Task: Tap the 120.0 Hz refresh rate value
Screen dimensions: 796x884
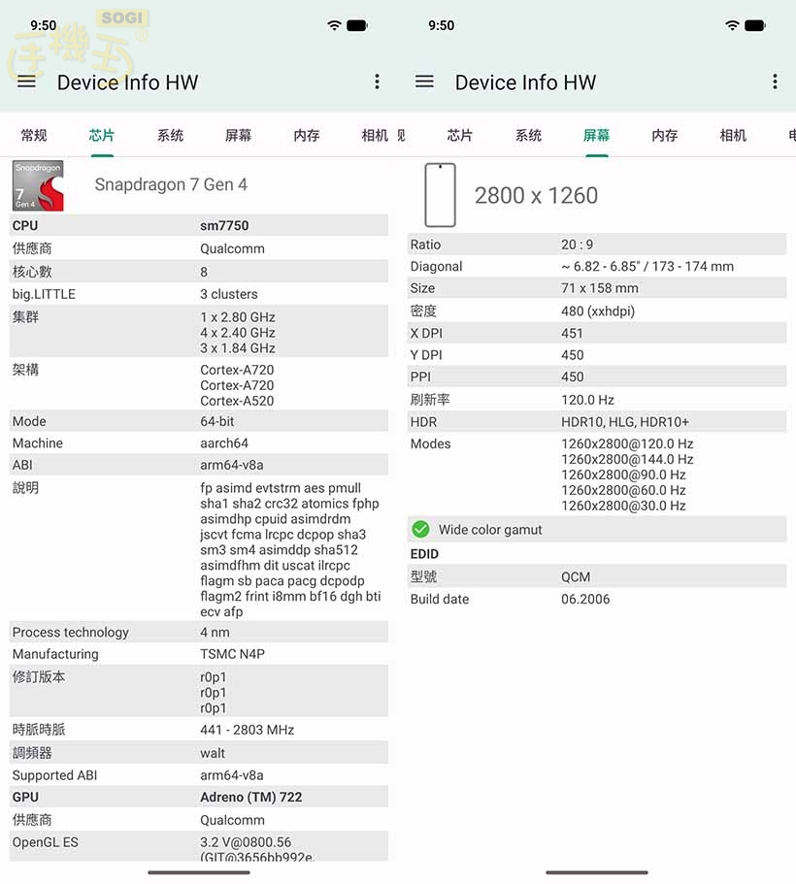Action: point(587,400)
